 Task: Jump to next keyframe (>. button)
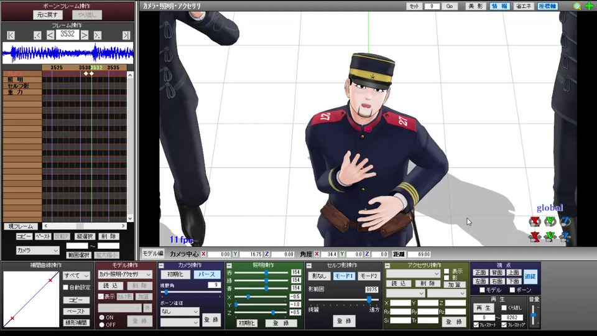(x=98, y=35)
